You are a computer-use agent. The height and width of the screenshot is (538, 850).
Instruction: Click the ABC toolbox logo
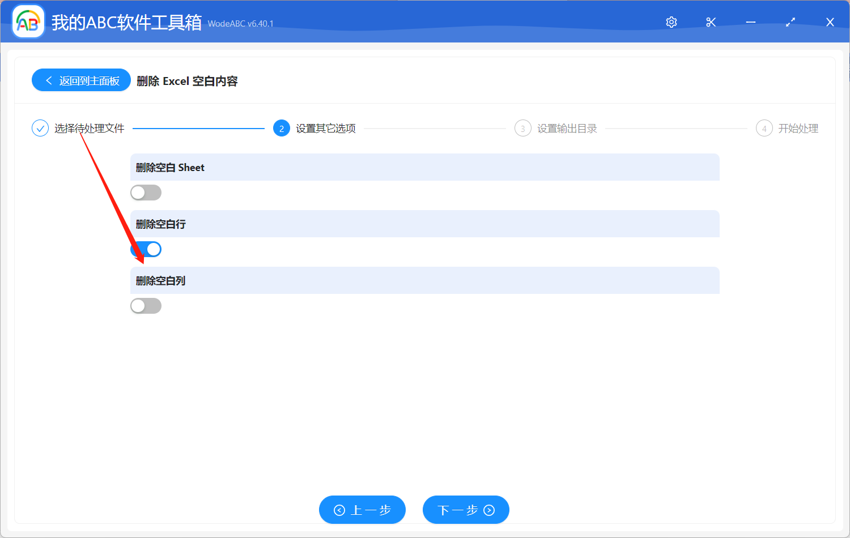tap(28, 21)
